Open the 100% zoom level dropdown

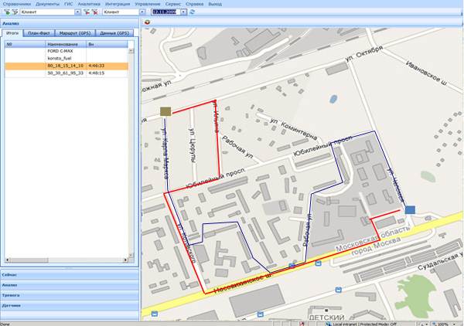(x=454, y=324)
